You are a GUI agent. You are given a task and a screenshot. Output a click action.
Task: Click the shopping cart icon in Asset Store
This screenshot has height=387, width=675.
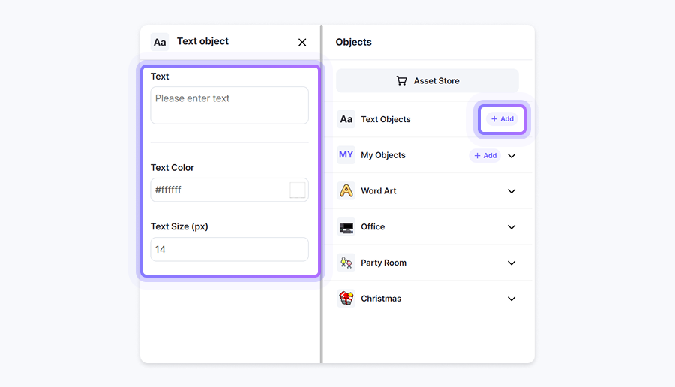coord(402,81)
